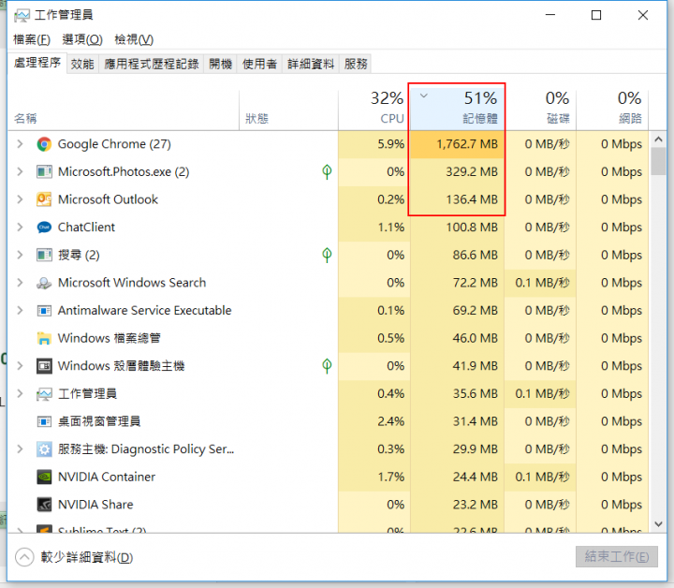674x588 pixels.
Task: Select the 100.8 MB memory value
Action: 472,228
